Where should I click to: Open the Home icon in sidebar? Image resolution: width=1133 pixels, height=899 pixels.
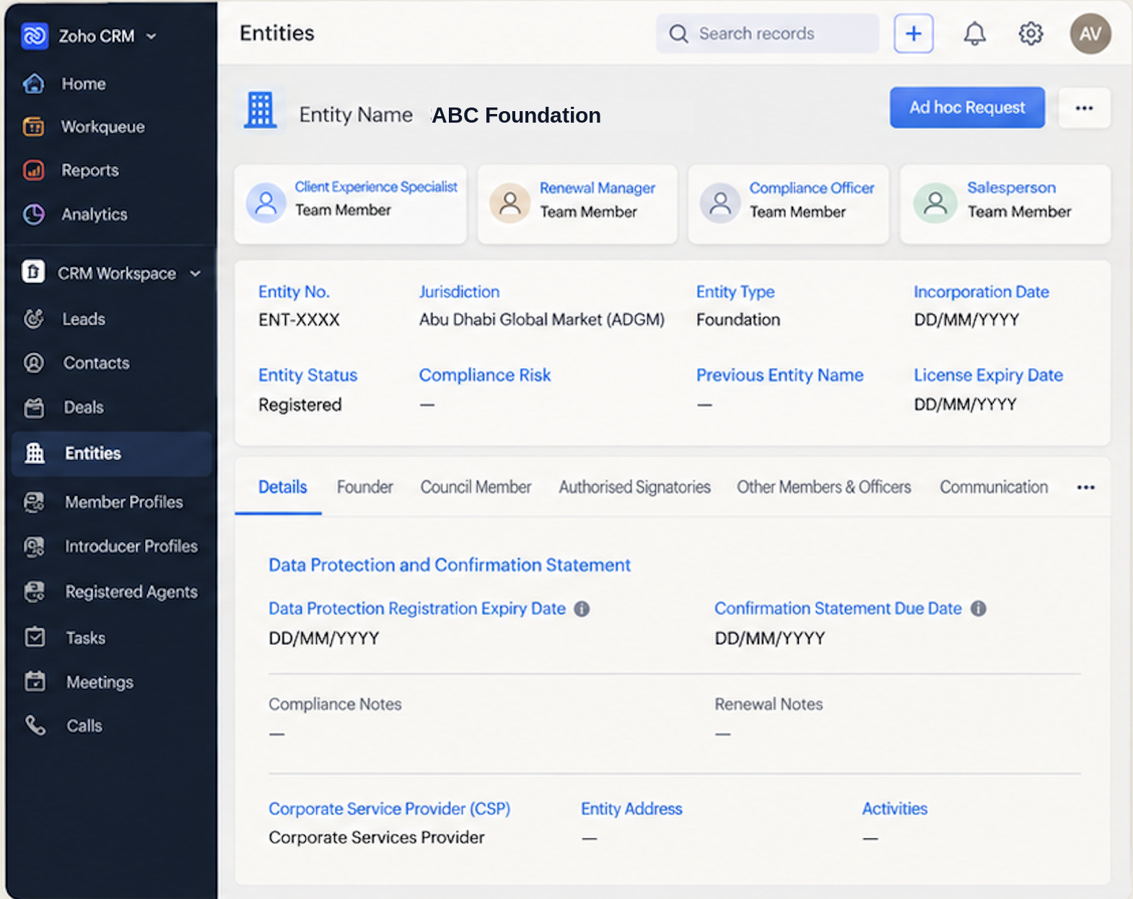(34, 84)
